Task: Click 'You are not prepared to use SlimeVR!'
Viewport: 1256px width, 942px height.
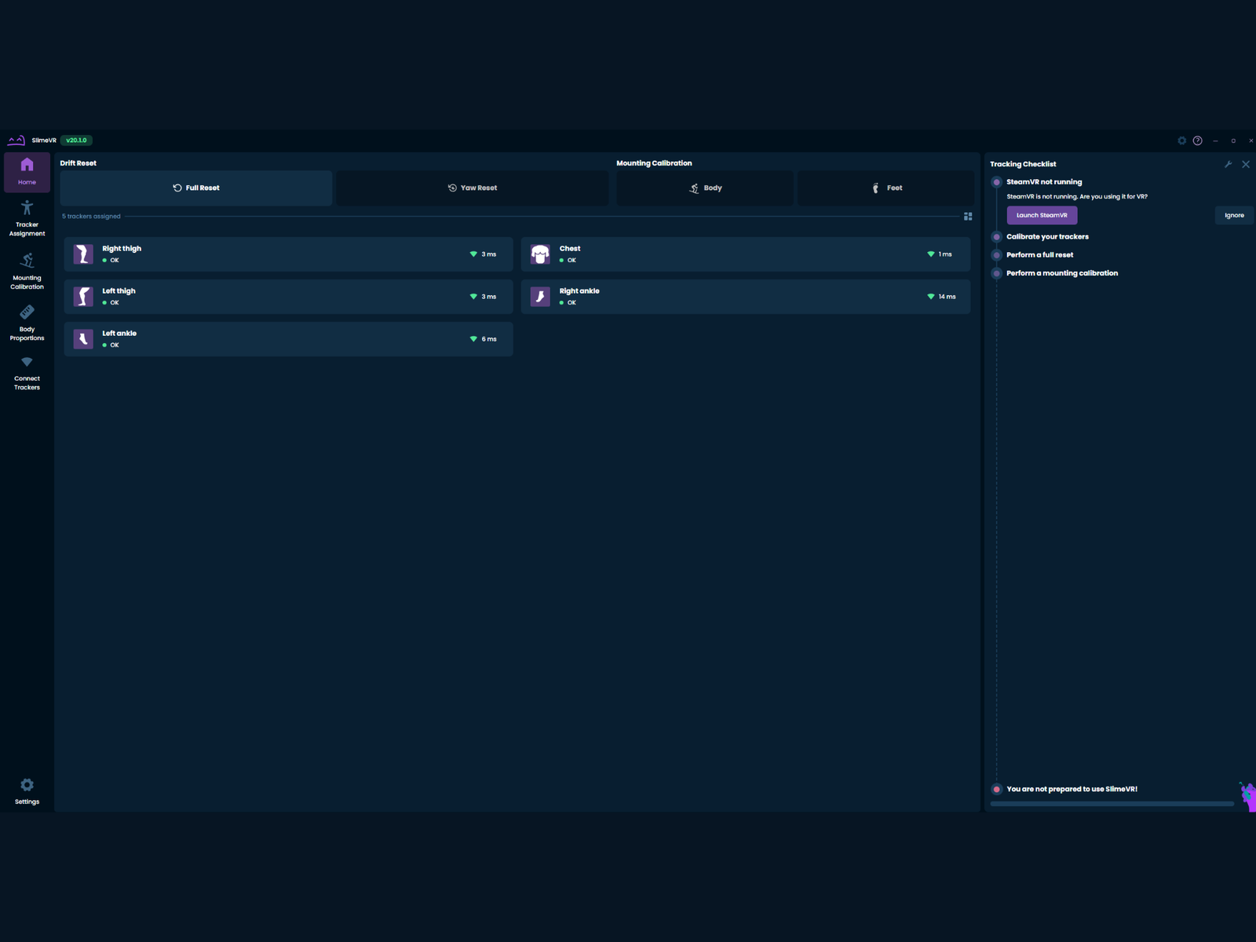Action: click(1072, 789)
